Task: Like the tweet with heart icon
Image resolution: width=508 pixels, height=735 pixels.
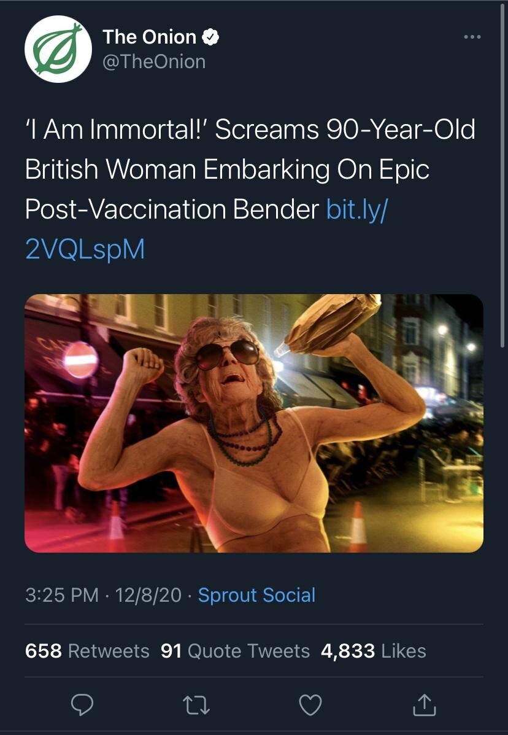Action: coord(310,706)
